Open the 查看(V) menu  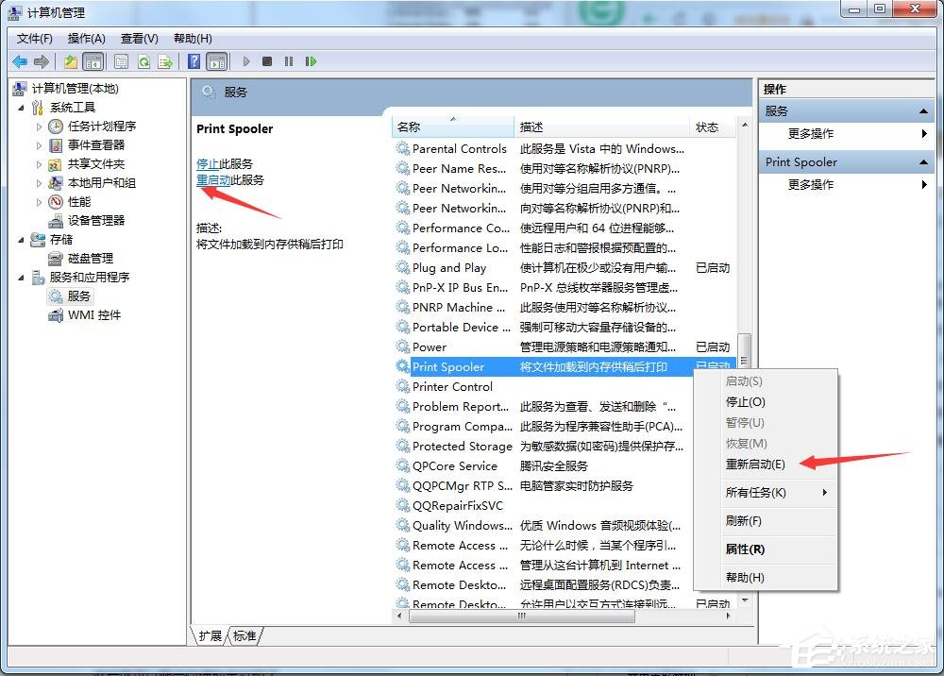pos(139,39)
